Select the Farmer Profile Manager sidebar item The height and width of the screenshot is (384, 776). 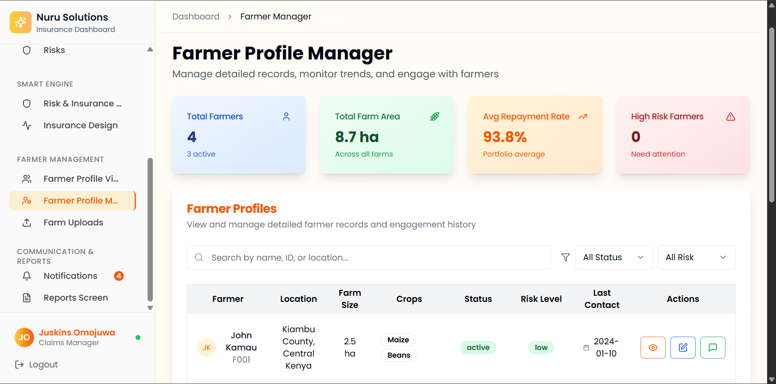[x=73, y=201]
